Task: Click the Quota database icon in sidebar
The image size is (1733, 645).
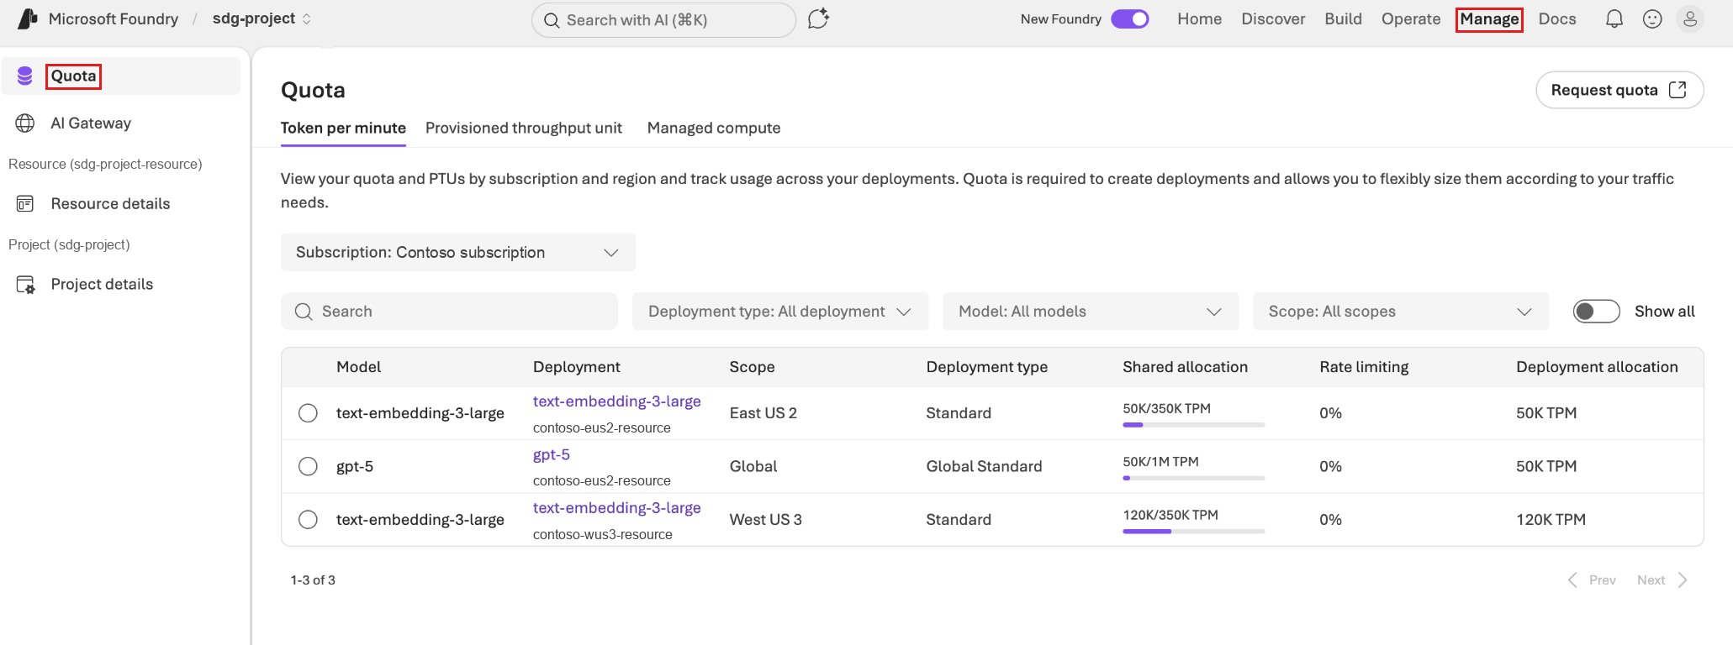Action: pyautogui.click(x=25, y=76)
